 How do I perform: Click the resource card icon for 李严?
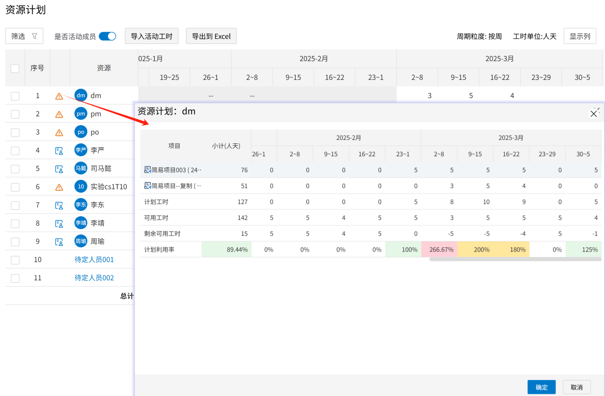pyautogui.click(x=59, y=151)
